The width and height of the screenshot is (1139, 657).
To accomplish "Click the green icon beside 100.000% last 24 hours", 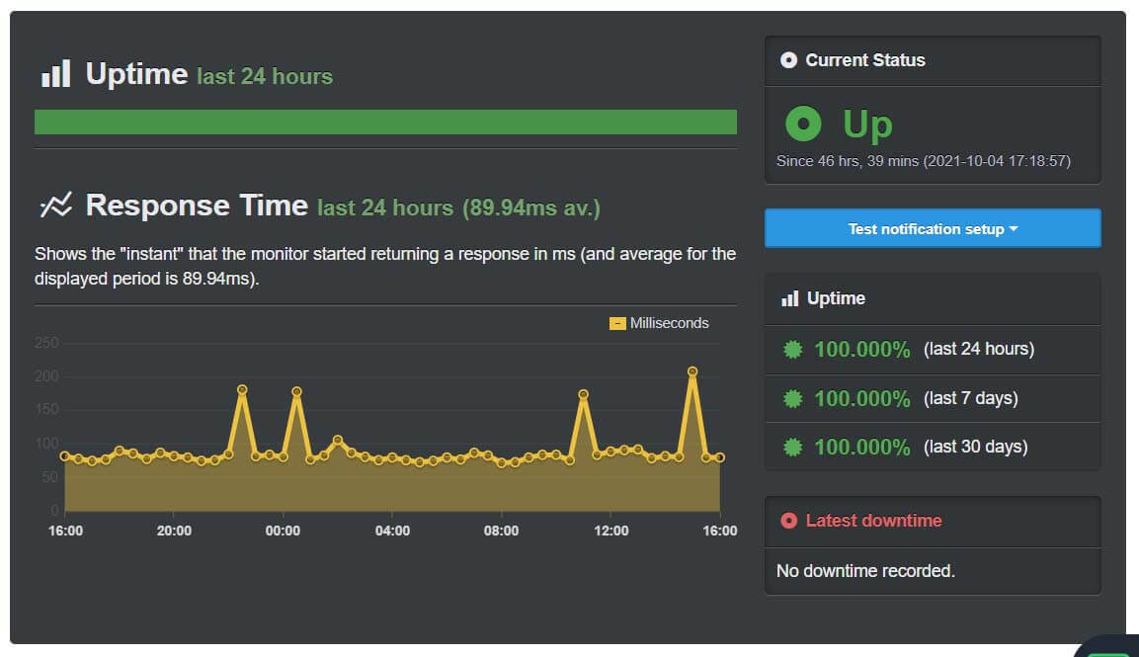I will pos(790,349).
